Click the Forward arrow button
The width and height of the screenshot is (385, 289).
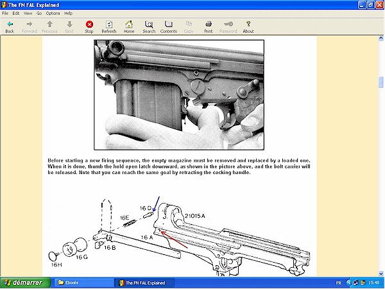pos(30,27)
